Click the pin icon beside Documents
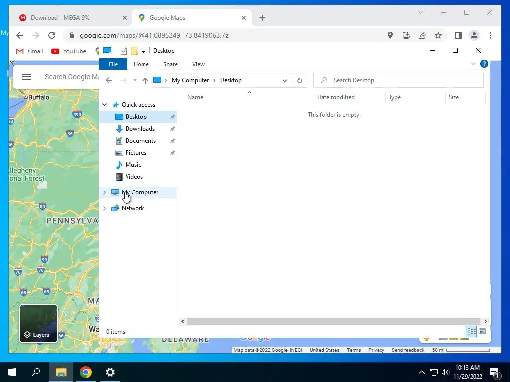Viewport: 510px width, 382px height. (x=172, y=141)
